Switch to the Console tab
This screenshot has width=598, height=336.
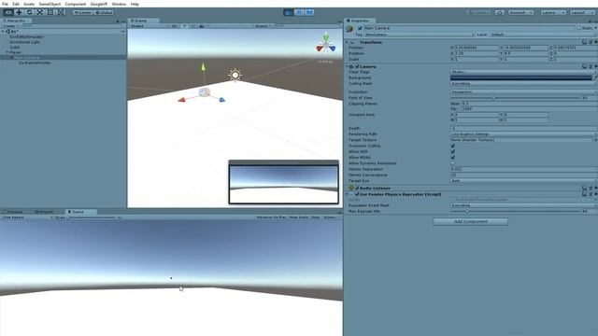click(13, 212)
